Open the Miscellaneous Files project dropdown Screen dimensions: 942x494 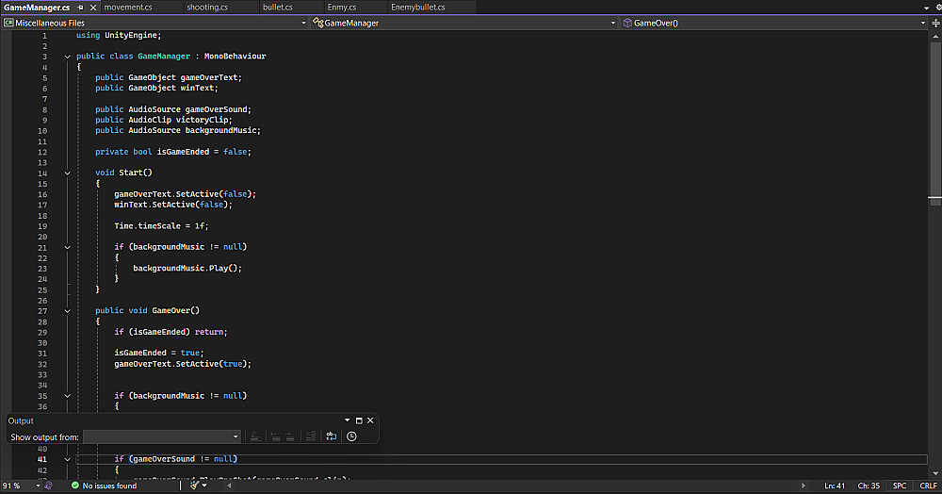[155, 23]
